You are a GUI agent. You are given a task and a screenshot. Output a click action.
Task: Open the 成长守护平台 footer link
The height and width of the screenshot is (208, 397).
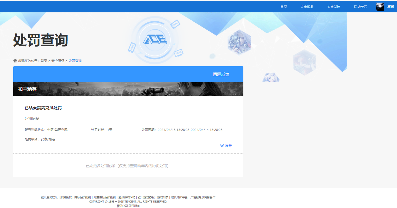coord(179,197)
